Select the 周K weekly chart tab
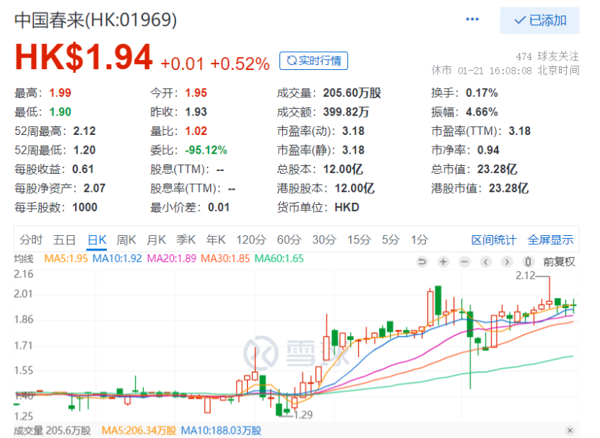Screen dimensions: 600x438 126,240
